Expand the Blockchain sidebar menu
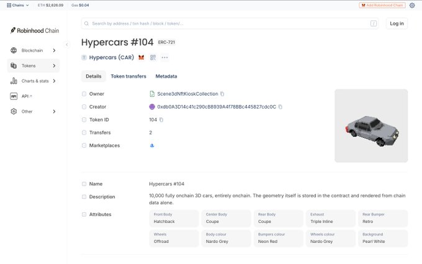The height and width of the screenshot is (264, 422). pos(34,50)
